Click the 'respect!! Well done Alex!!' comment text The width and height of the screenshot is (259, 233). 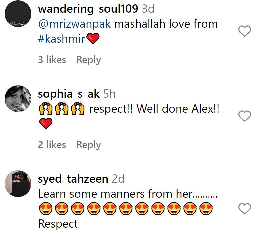point(154,109)
